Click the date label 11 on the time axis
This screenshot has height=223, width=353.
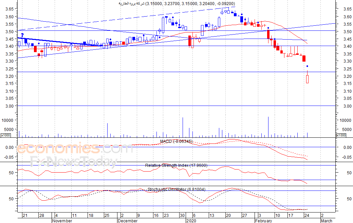tap(74, 215)
